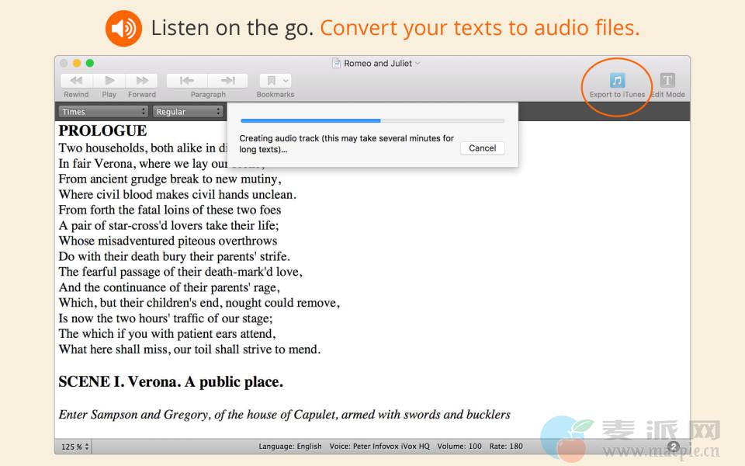Skip to next paragraph

pos(227,81)
